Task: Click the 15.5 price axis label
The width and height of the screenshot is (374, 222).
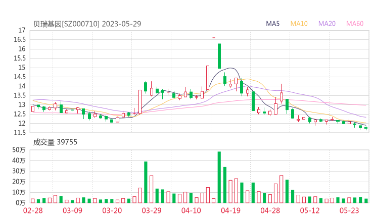Action: coord(20,59)
